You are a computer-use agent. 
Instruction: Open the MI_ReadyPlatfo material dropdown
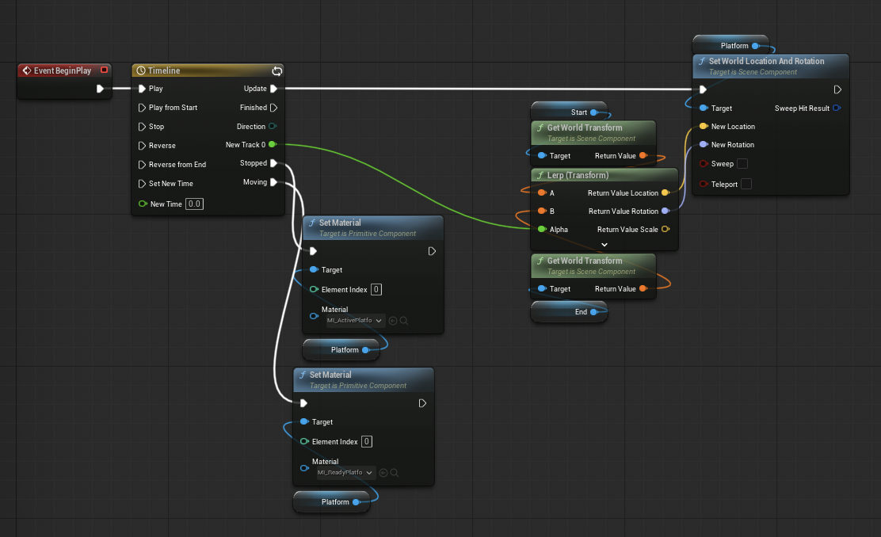click(x=345, y=473)
